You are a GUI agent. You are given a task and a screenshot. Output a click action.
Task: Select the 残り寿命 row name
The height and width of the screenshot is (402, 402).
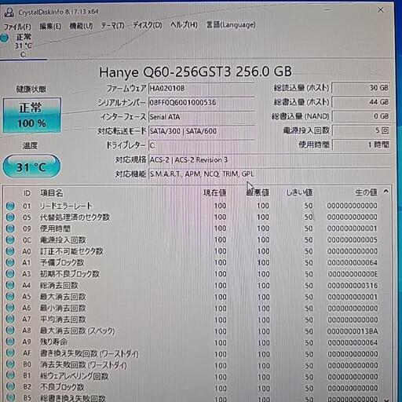point(53,342)
